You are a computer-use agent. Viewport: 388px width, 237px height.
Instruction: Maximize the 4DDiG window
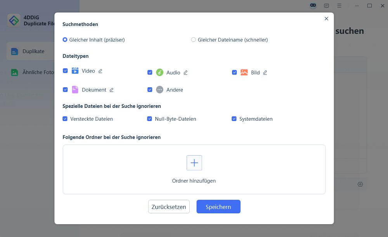[369, 5]
